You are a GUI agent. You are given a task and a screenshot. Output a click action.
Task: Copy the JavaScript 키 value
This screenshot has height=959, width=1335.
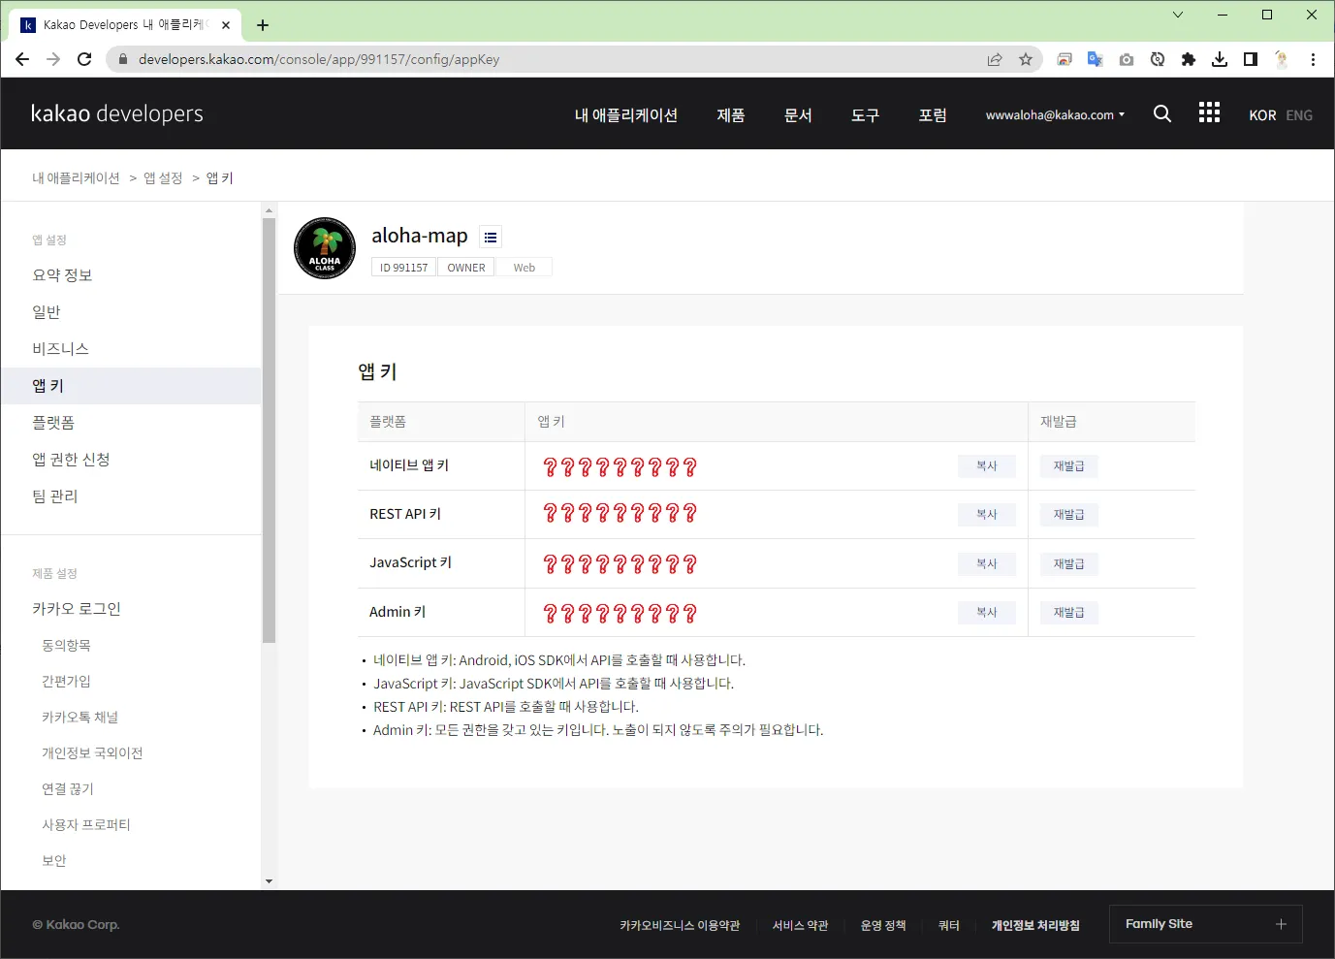[x=987, y=564]
